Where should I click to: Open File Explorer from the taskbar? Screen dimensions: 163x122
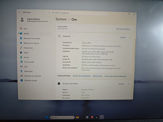[77, 117]
